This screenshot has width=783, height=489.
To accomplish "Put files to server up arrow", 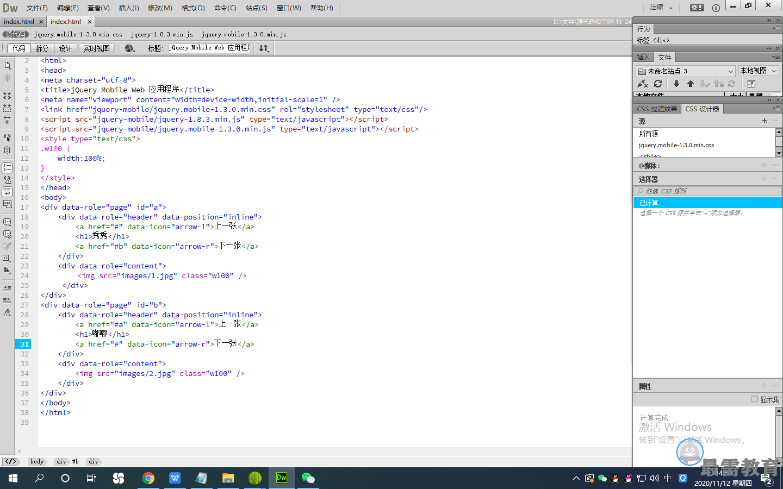I will pos(691,84).
